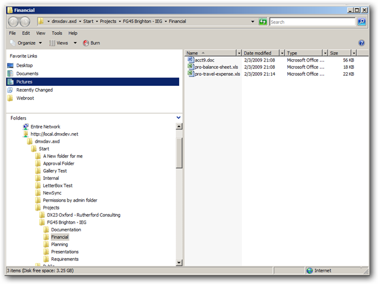Click the Back navigation arrow button
The image size is (378, 284).
(x=14, y=22)
